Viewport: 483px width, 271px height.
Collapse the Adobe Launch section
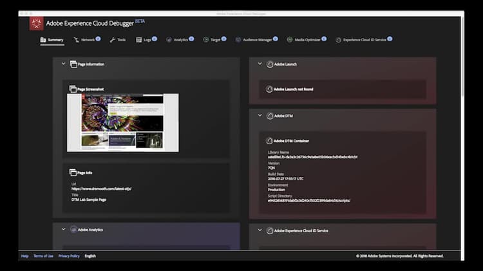260,64
